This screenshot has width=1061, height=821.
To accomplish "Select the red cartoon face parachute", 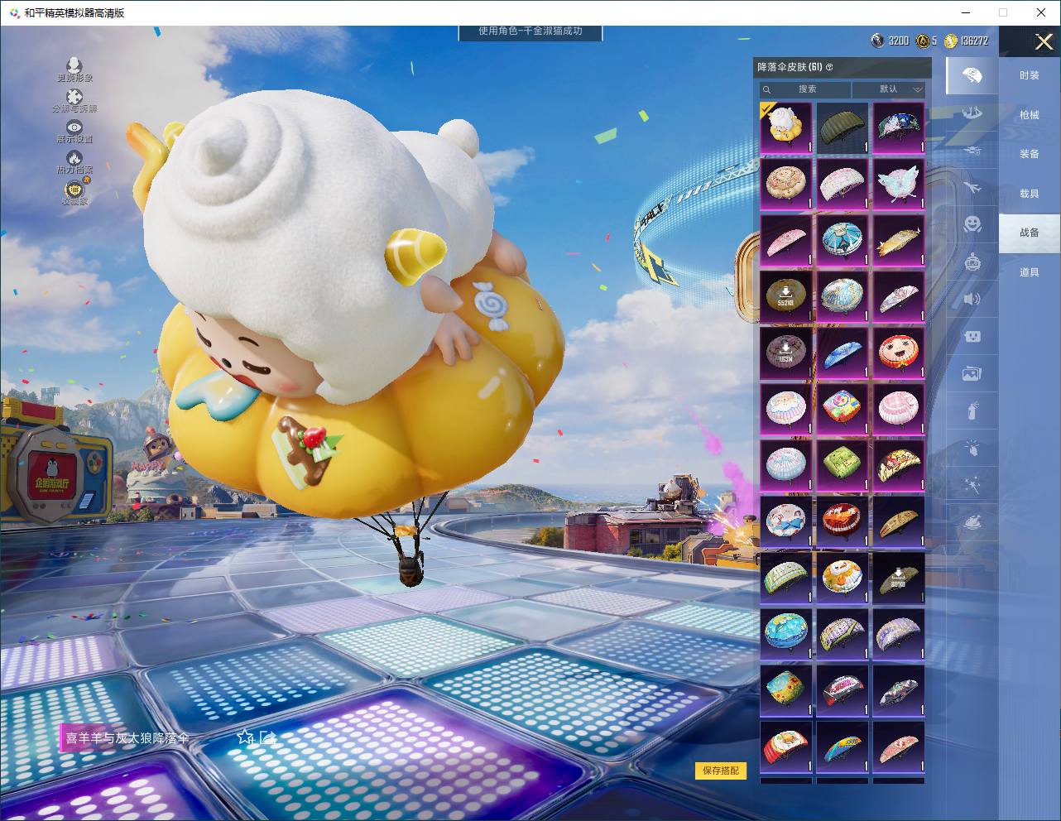I will pos(899,353).
